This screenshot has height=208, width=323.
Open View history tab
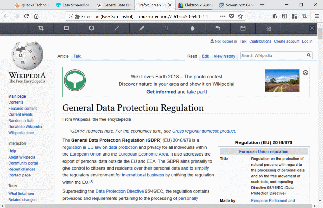tap(224, 56)
